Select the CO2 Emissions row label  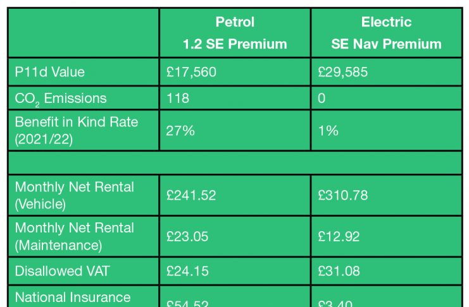coord(61,99)
